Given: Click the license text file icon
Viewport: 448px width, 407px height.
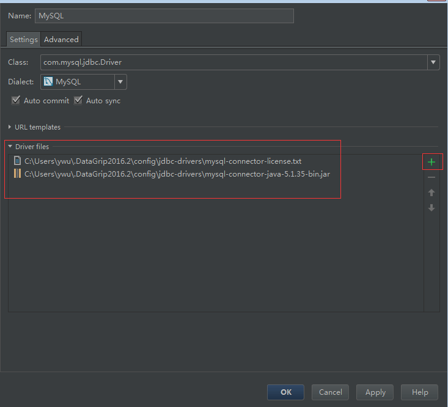Looking at the screenshot, I should point(18,161).
